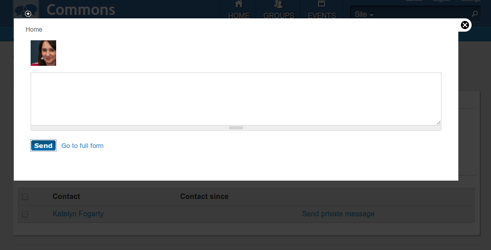This screenshot has height=250, width=491.
Task: Close the message overlay with the X icon
Action: point(464,25)
